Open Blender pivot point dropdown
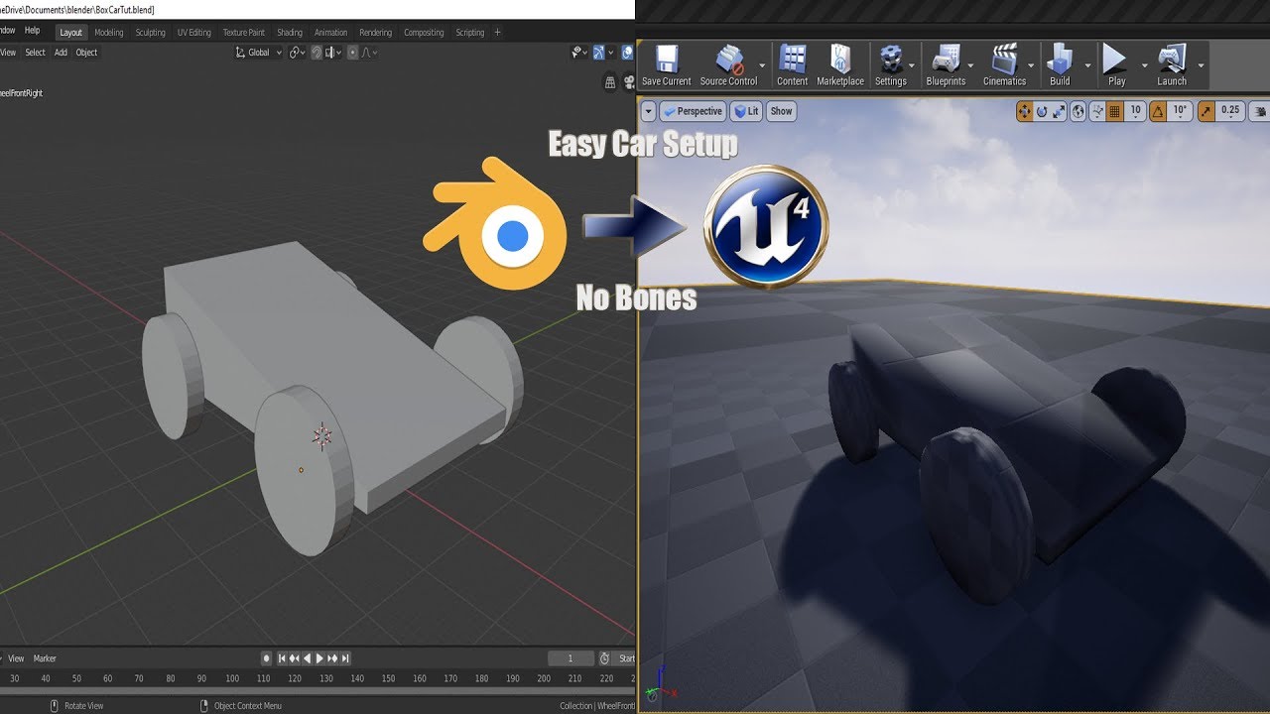Screen dimensions: 1270x714 point(297,53)
